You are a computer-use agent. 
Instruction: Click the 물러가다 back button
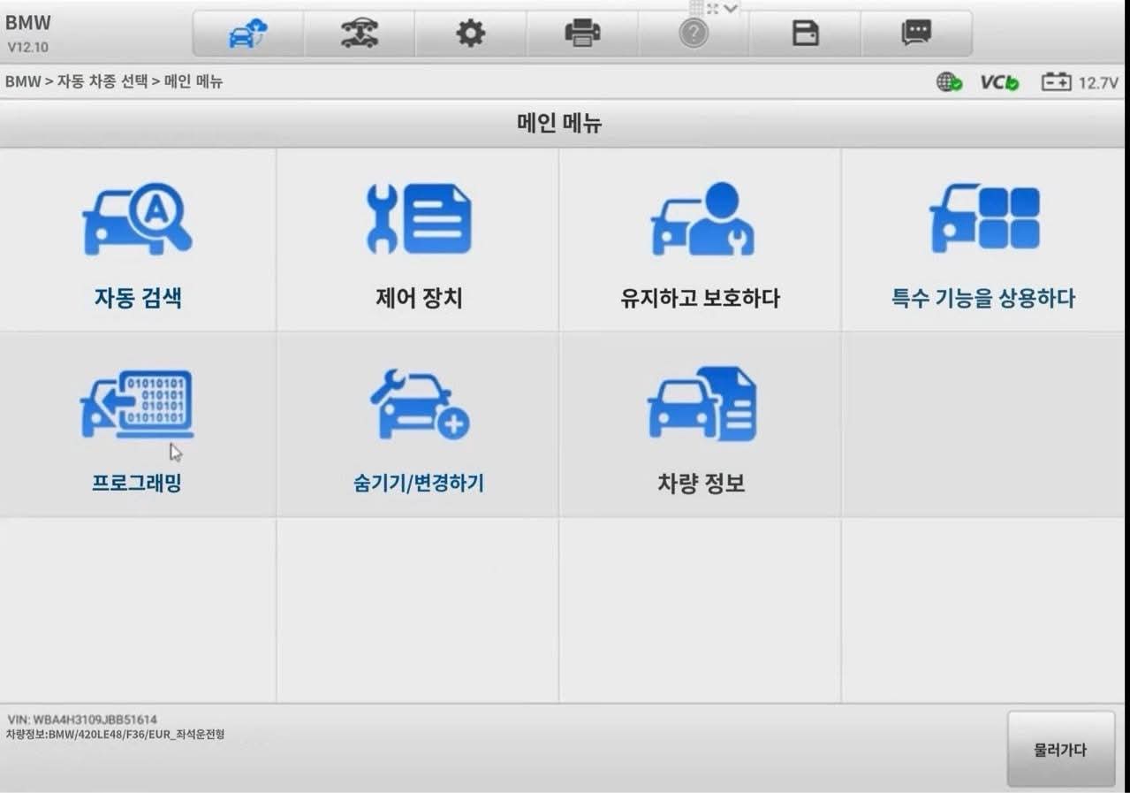point(1061,750)
